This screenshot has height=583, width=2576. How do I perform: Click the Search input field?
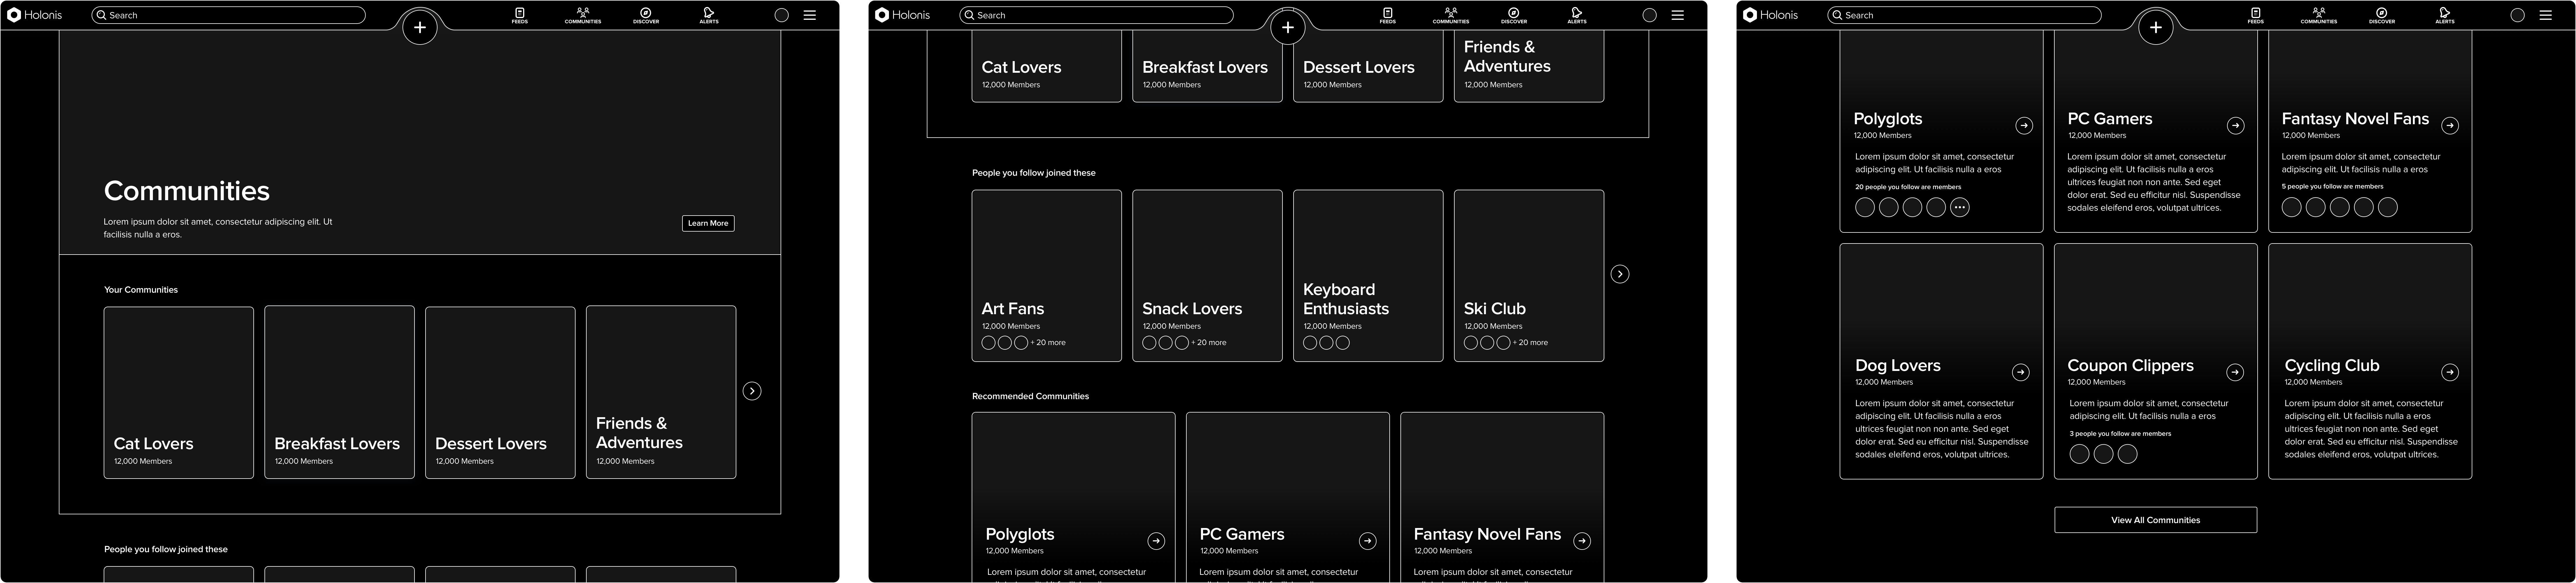pyautogui.click(x=230, y=15)
